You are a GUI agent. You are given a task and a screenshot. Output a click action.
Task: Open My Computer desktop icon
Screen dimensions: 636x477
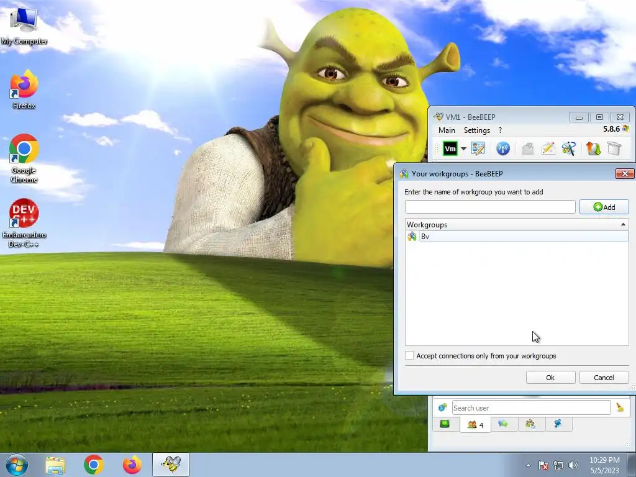click(24, 26)
